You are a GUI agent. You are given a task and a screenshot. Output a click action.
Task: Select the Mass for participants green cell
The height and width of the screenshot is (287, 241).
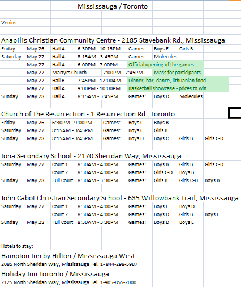pos(178,73)
